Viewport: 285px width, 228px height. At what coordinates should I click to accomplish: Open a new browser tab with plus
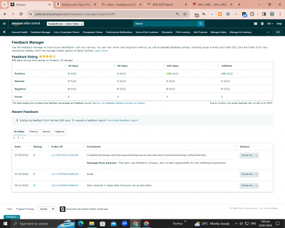[239, 5]
